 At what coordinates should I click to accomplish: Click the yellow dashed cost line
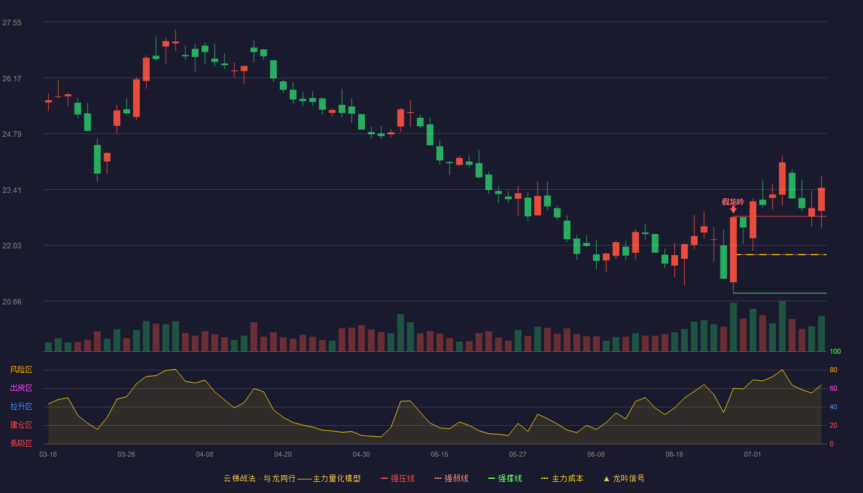(x=781, y=255)
